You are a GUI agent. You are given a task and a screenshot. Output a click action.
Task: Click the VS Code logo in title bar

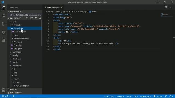pos(2,2)
